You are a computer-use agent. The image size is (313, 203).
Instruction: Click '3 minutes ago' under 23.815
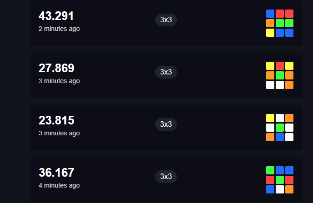[59, 133]
